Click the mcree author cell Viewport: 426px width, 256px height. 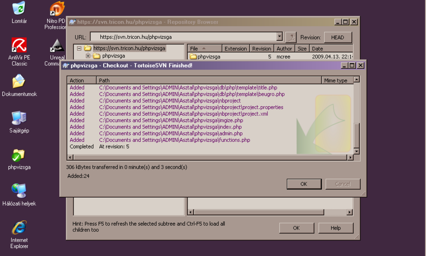pyautogui.click(x=284, y=56)
